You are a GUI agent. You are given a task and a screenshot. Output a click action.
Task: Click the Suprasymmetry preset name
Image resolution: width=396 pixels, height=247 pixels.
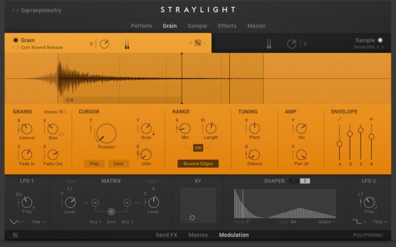tap(41, 10)
